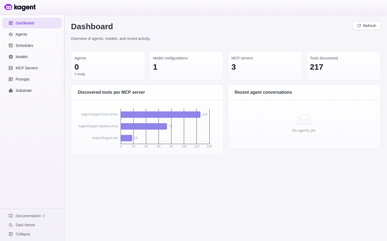Screen dimensions: 387x241
Task: Click the Dashboard grid icon in sidebar
Action: click(11, 23)
